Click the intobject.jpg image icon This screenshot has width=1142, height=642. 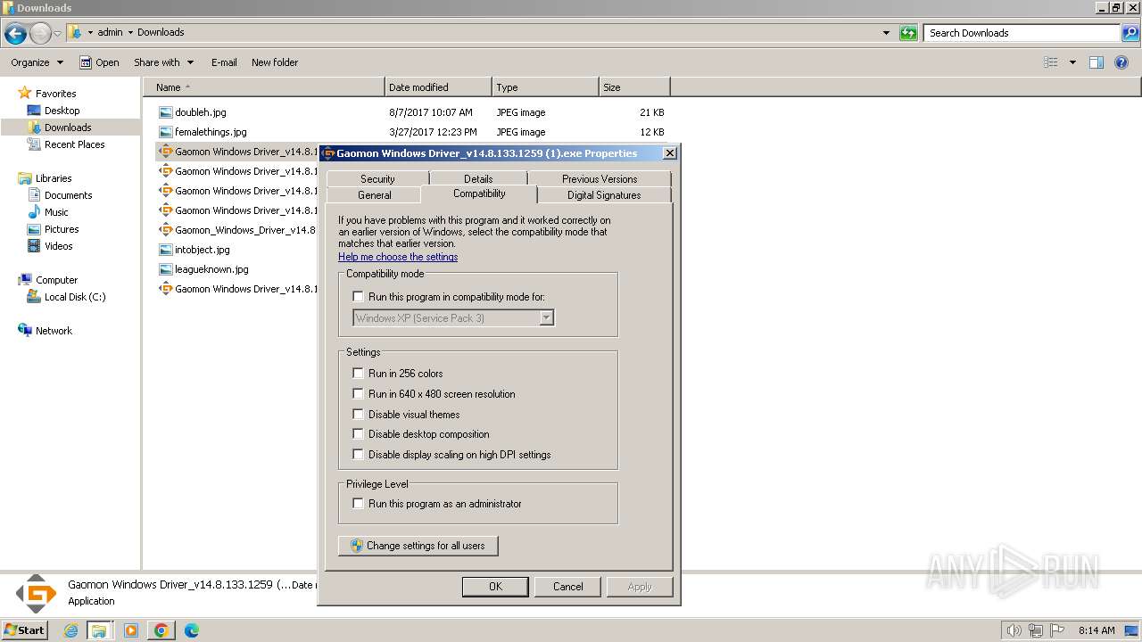tap(165, 250)
